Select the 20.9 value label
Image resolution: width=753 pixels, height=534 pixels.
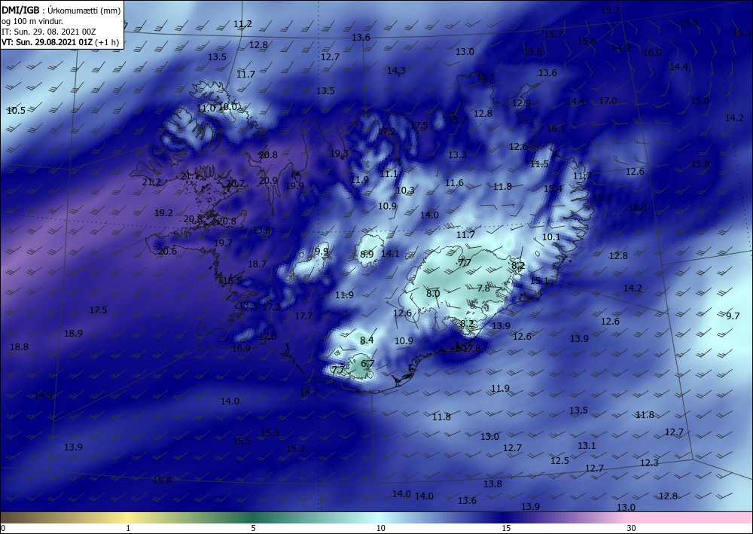[x=268, y=181]
